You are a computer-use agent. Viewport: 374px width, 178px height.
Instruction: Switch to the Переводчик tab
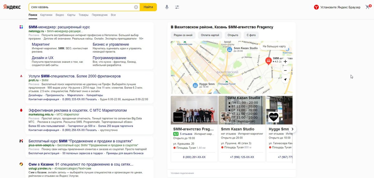pyautogui.click(x=100, y=15)
